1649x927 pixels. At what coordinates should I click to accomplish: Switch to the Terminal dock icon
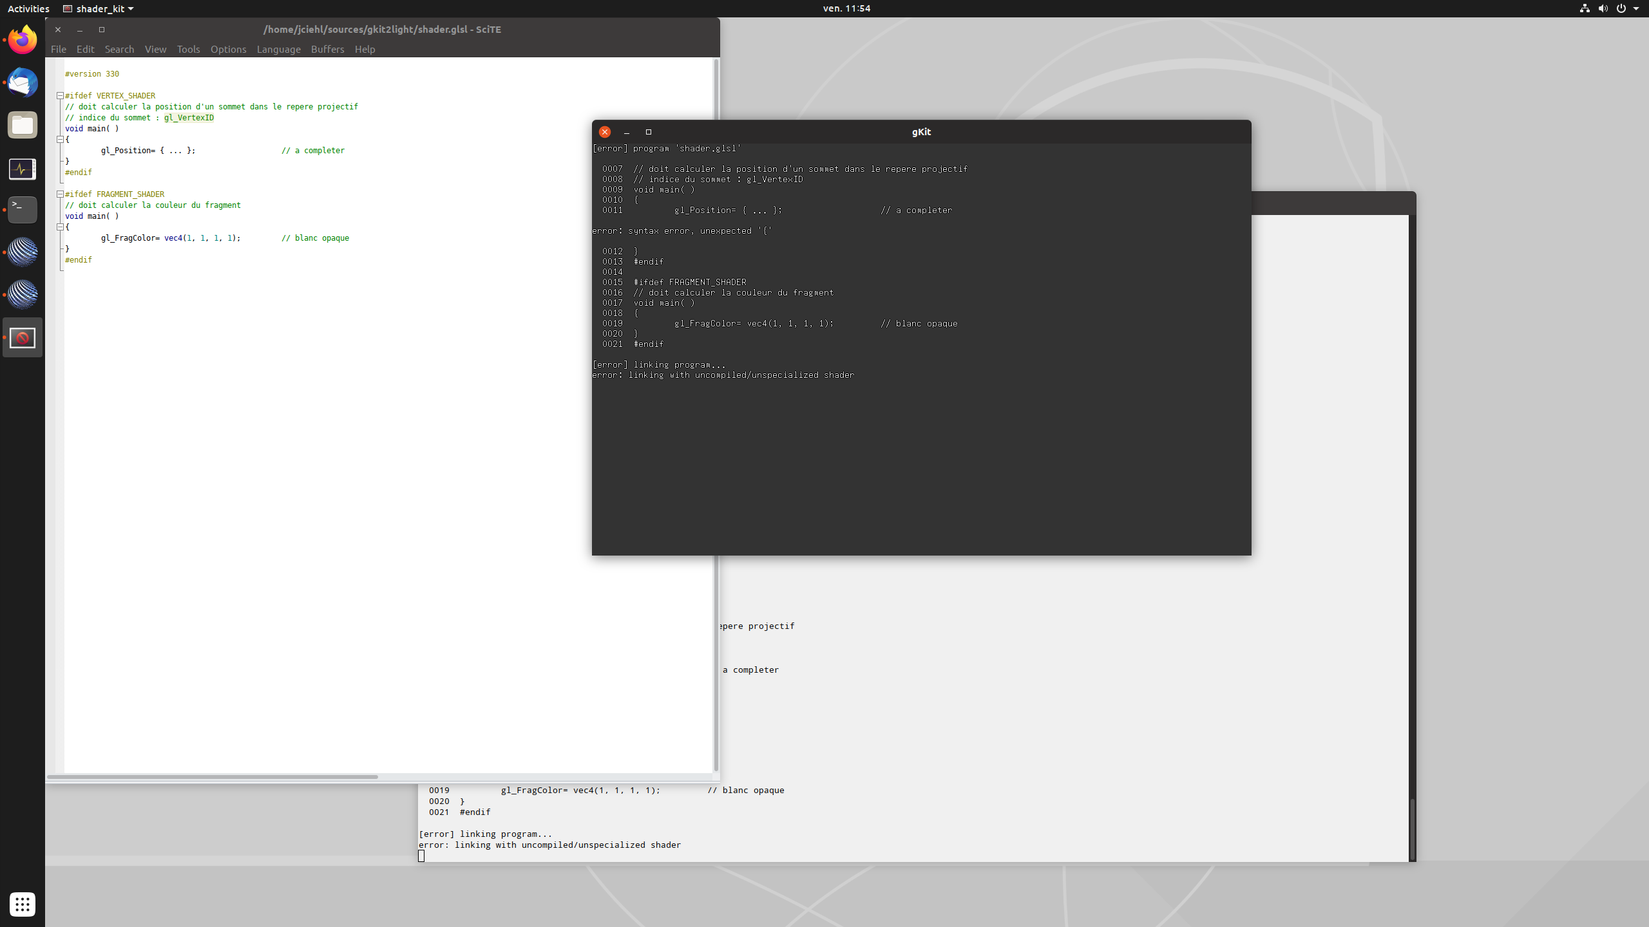coord(23,209)
